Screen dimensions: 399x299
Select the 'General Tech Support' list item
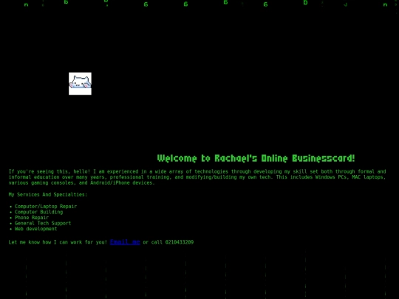43,223
